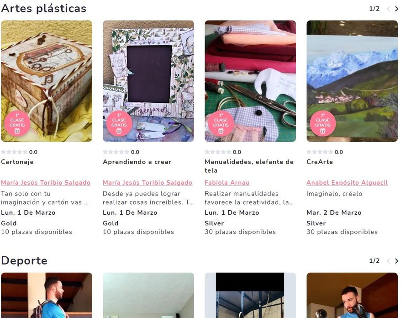Click the star rating under Cartonaje image
The image size is (411, 318).
tap(14, 152)
